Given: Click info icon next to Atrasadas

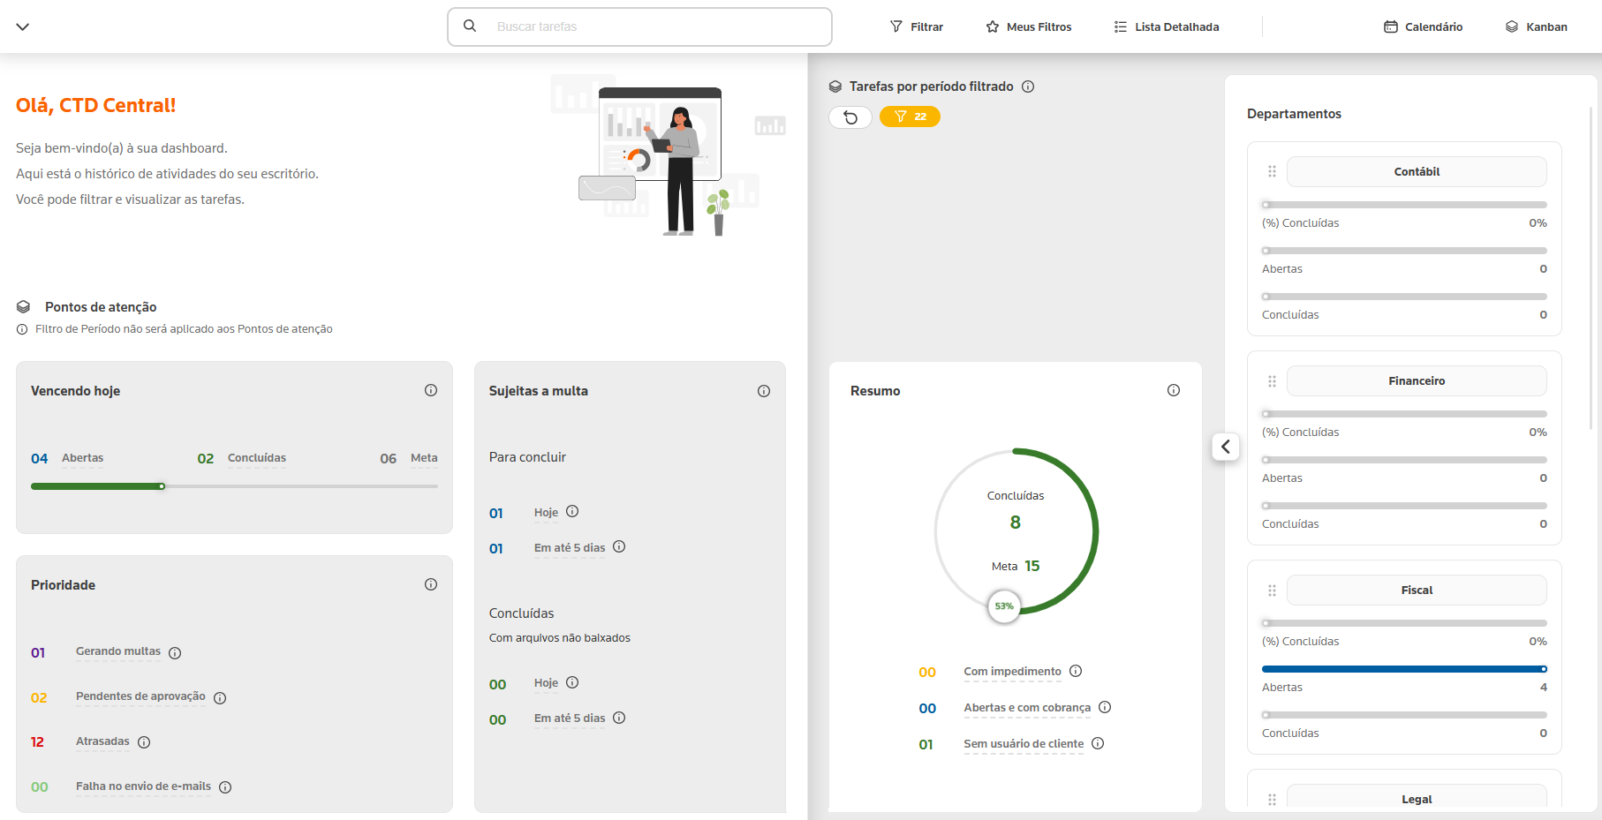Looking at the screenshot, I should coord(144,742).
